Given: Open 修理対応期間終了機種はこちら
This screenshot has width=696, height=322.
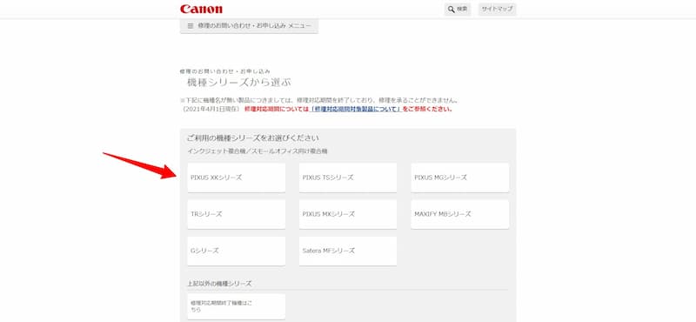Looking at the screenshot, I should 236,306.
